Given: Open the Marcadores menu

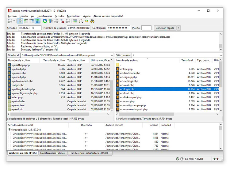Looking at the screenshot, I should 74,16.
